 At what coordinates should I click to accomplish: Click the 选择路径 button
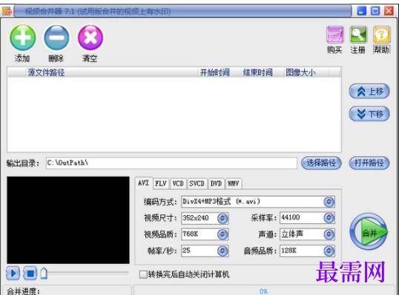pos(321,163)
